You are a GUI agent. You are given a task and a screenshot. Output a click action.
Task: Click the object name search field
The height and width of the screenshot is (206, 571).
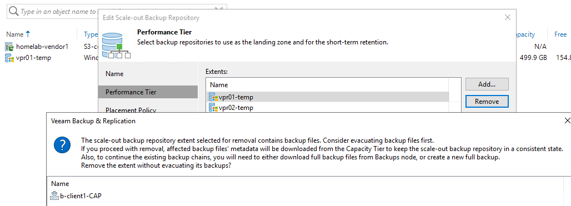pos(117,11)
